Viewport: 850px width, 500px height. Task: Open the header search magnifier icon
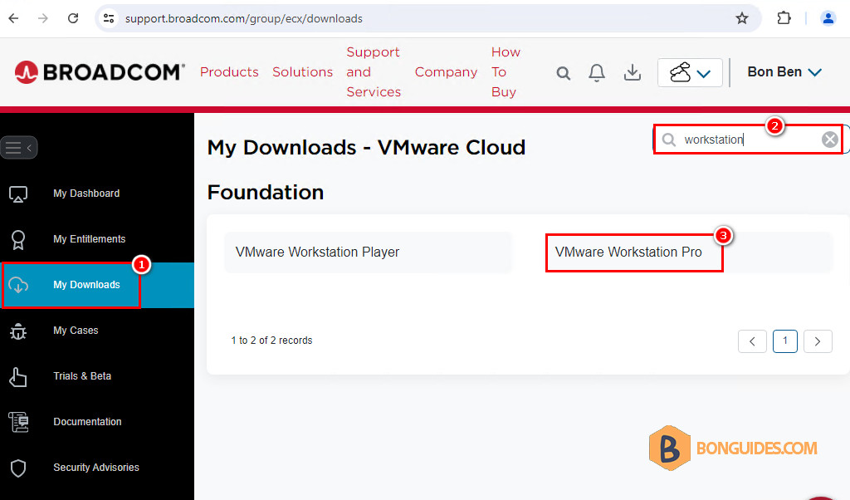564,72
